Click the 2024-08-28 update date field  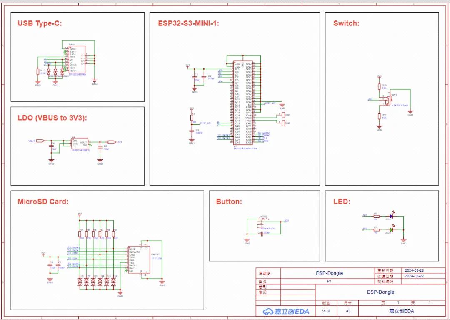(414, 270)
